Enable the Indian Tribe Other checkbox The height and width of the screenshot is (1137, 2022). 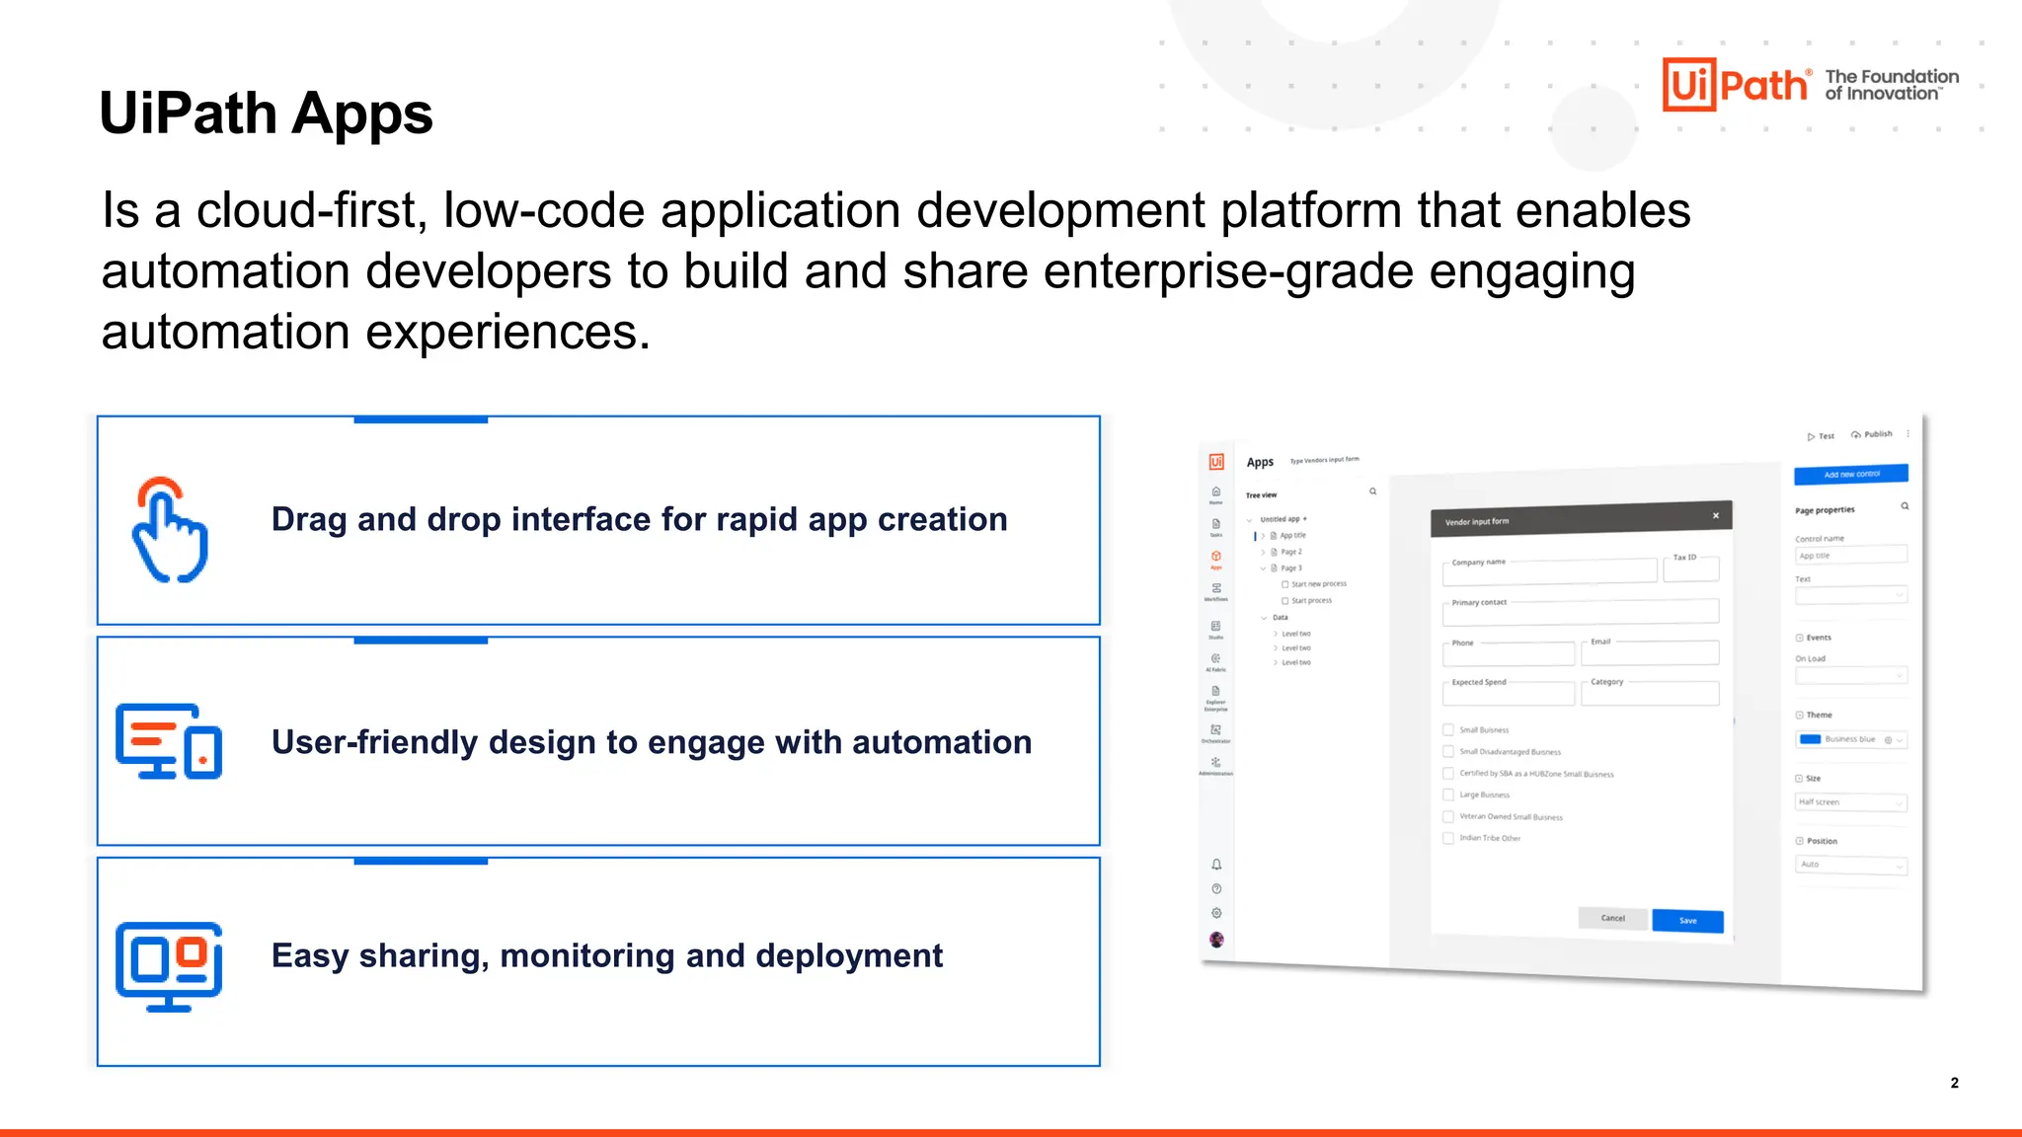[1448, 838]
